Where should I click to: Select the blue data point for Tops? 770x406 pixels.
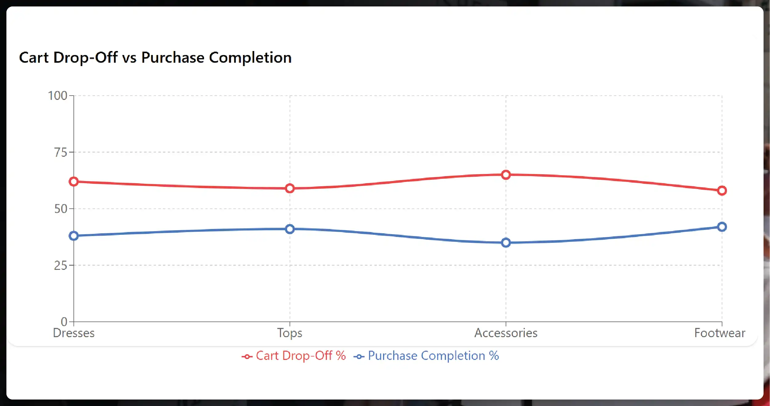(290, 229)
